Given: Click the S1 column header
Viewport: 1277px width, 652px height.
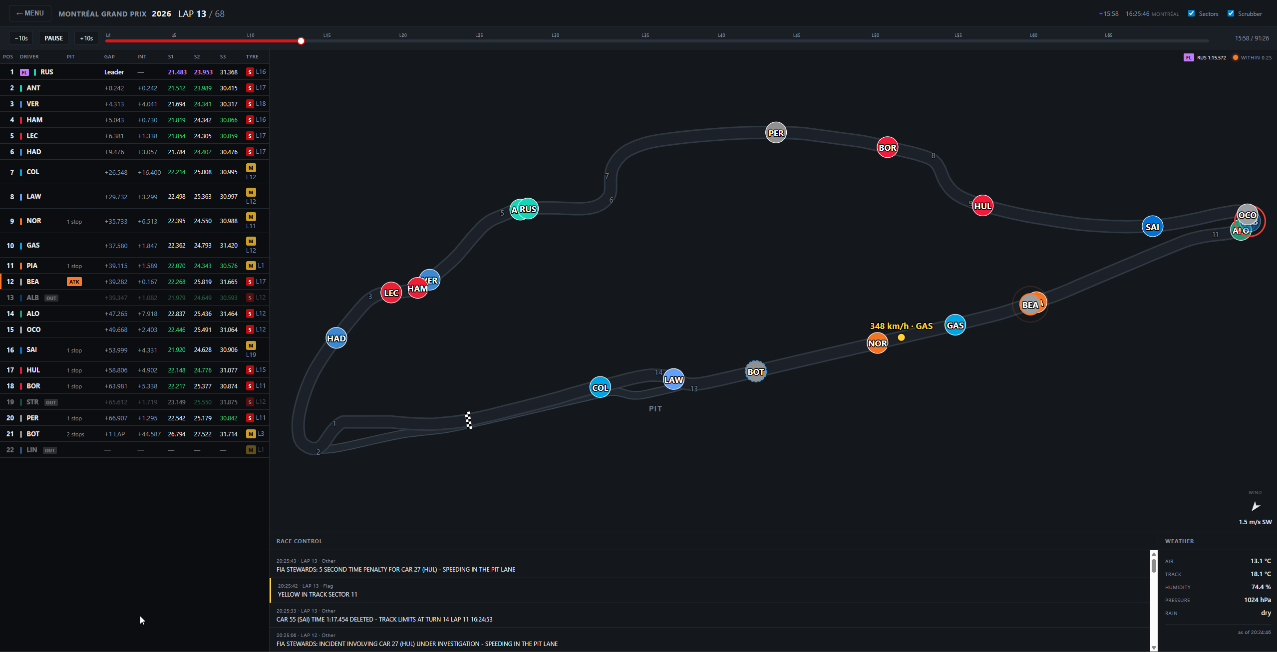Looking at the screenshot, I should (171, 56).
